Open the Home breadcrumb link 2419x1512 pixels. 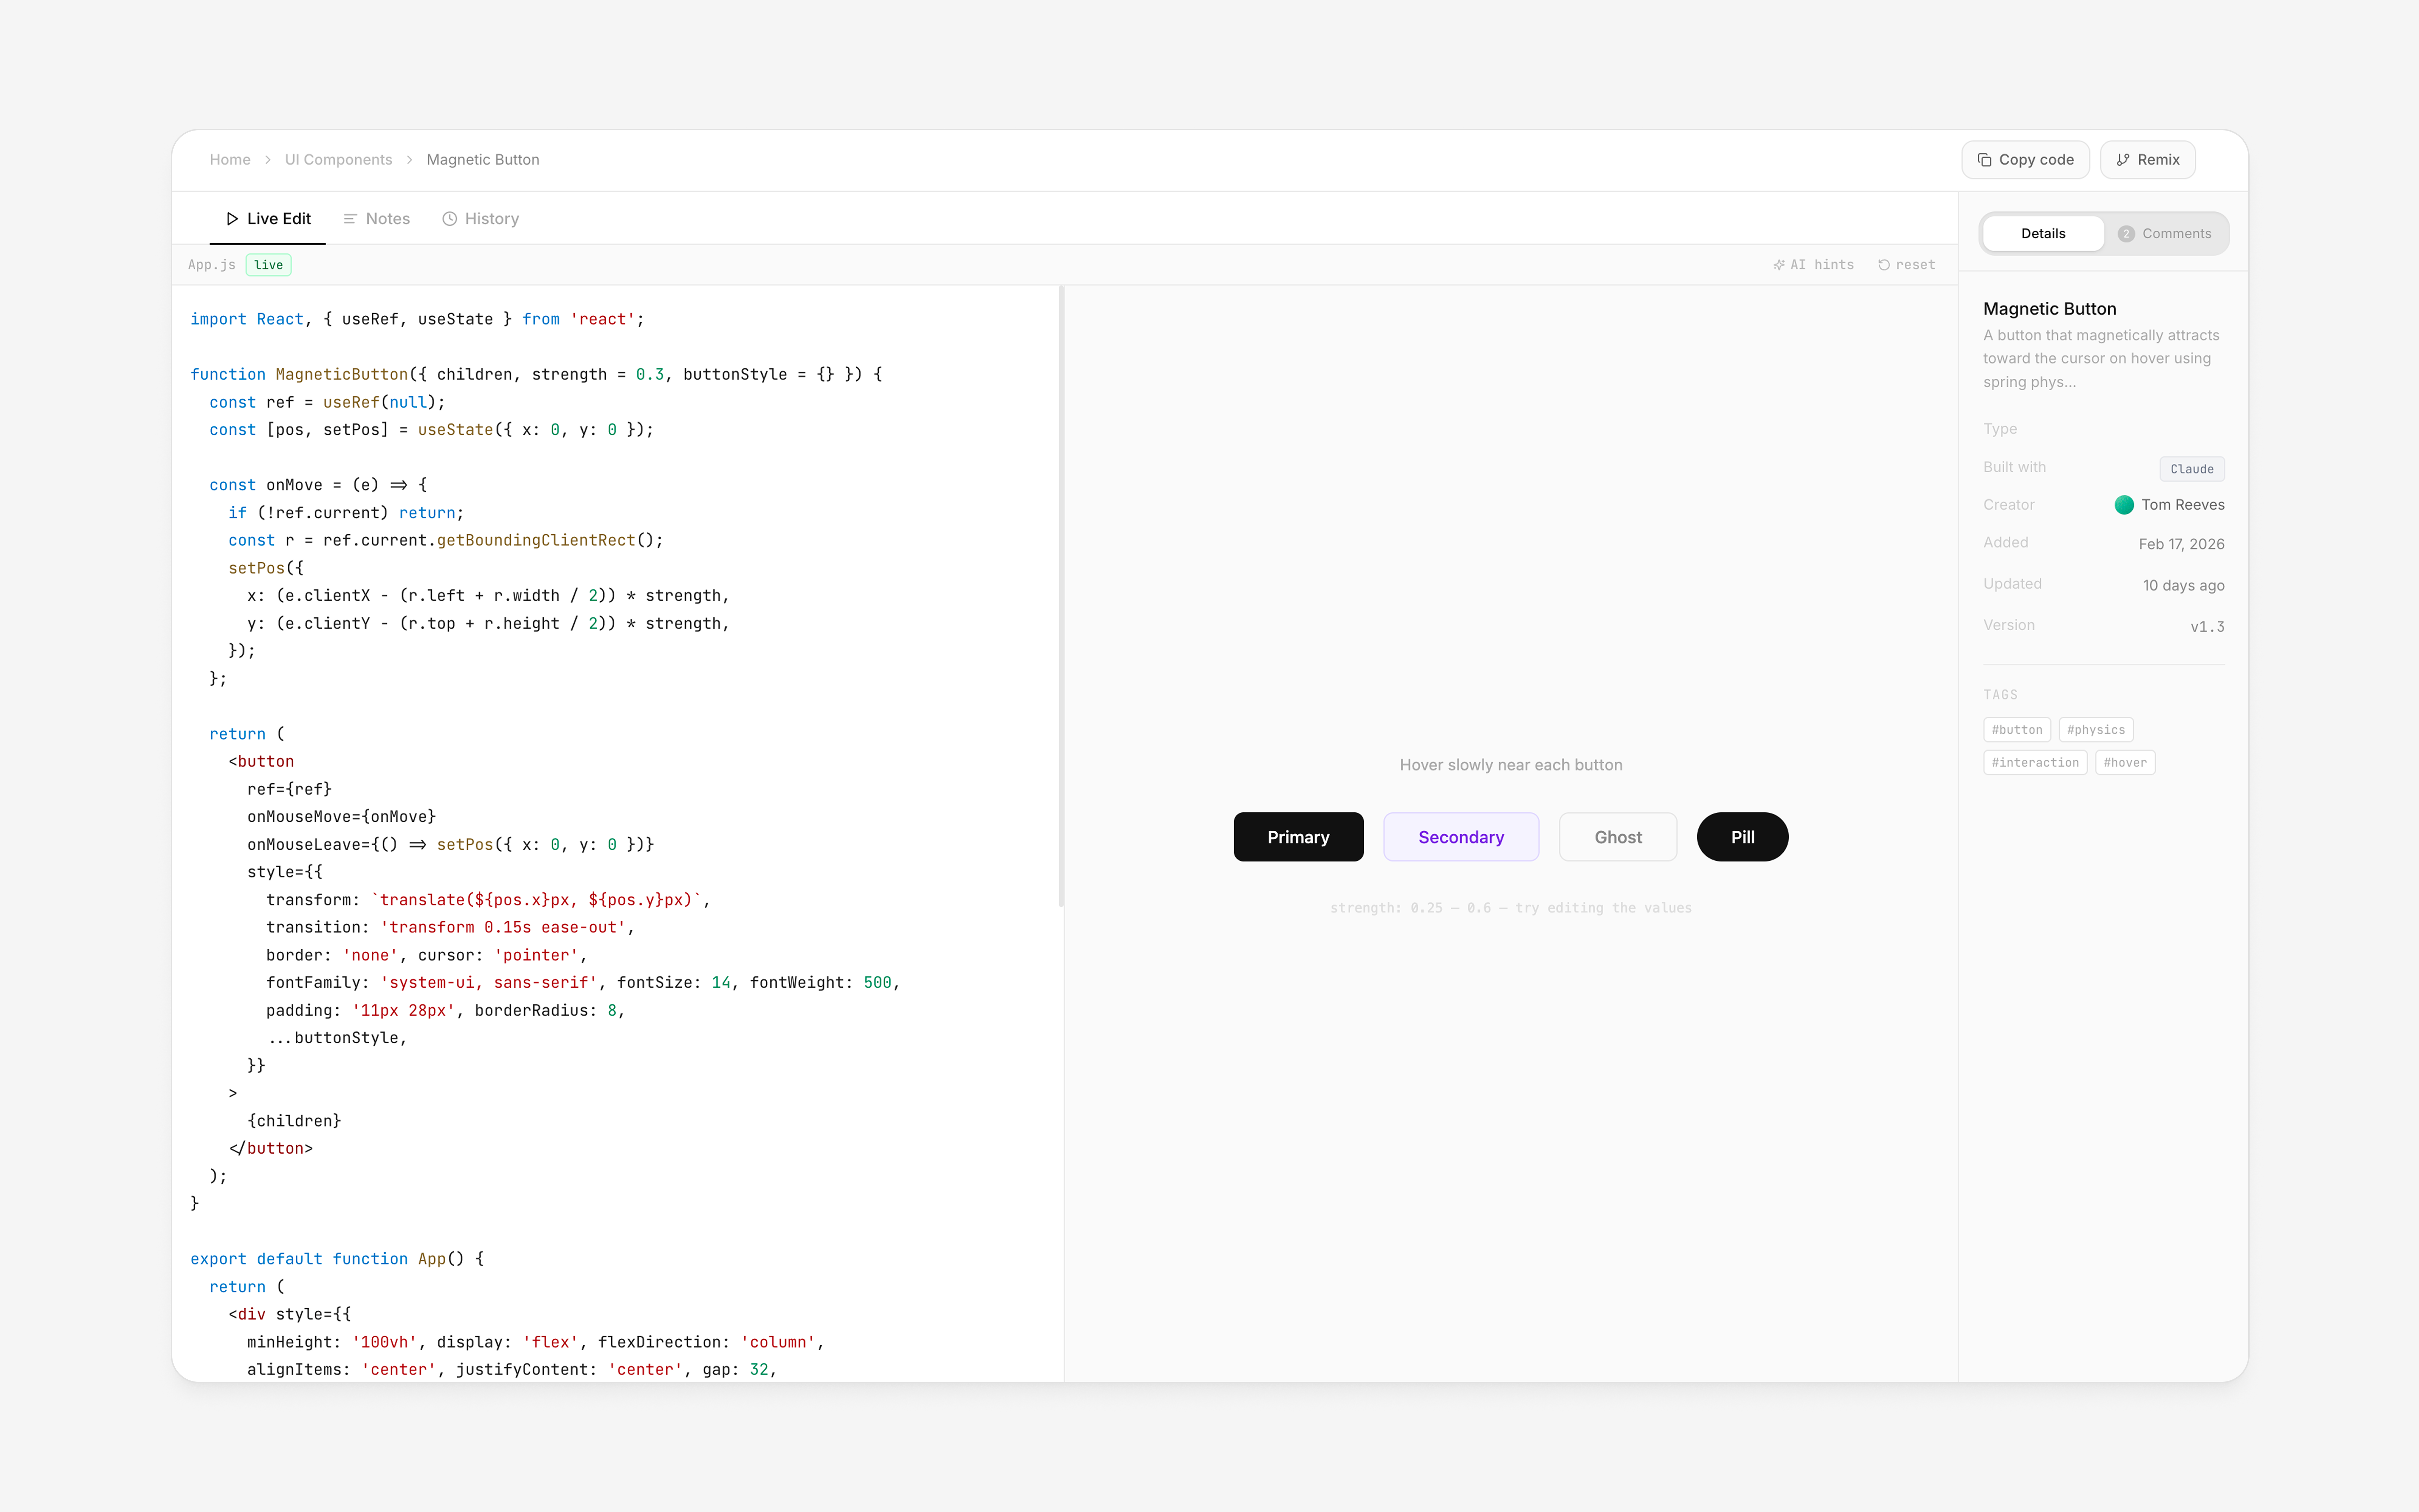pyautogui.click(x=230, y=160)
